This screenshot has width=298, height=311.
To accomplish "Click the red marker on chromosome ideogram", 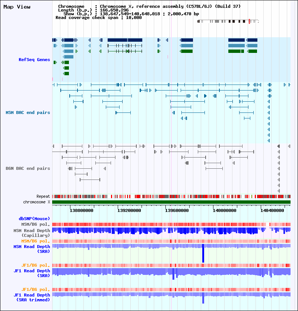I will [x=250, y=22].
